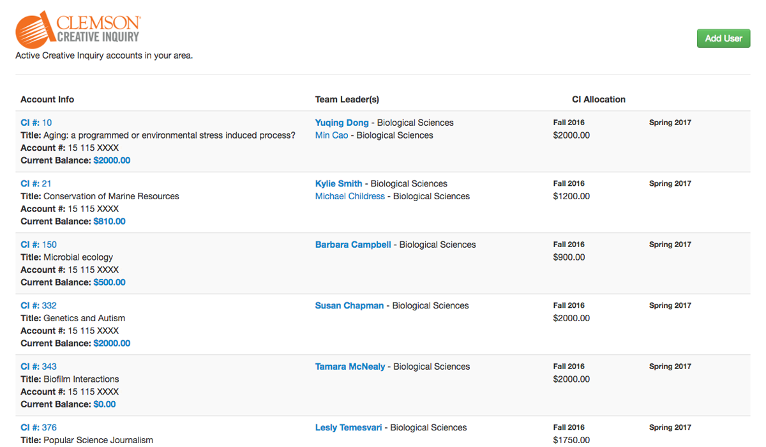Click the $0.00 balance for Biofilm Interactions

pyautogui.click(x=104, y=404)
